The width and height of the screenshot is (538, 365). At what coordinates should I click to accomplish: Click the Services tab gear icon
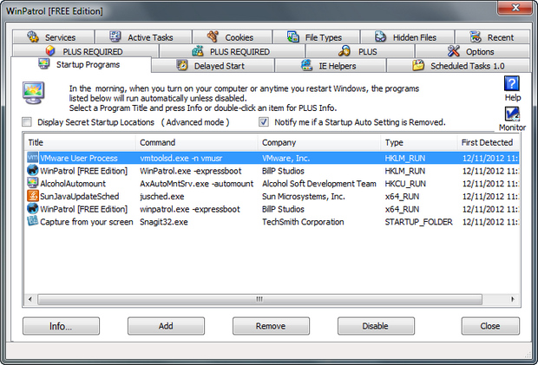pyautogui.click(x=33, y=36)
